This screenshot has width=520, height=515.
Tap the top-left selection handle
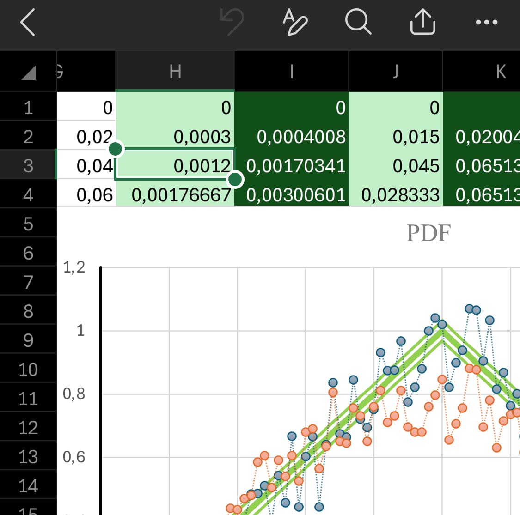click(115, 149)
